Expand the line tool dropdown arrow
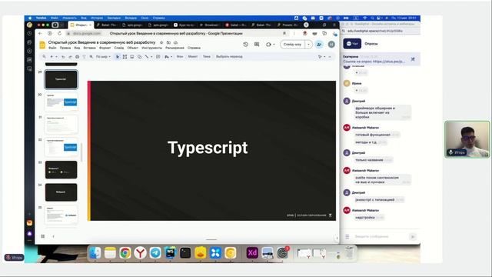492x277 pixels. tap(151, 57)
